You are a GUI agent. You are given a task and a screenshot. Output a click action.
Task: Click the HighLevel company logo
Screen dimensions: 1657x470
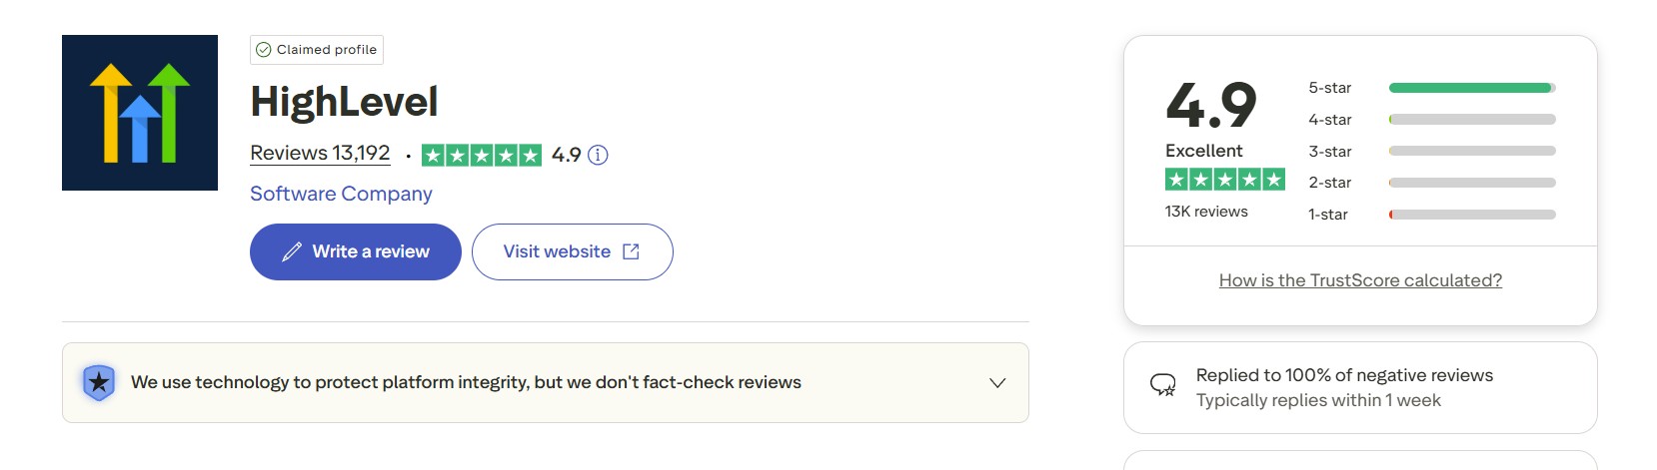pos(140,113)
